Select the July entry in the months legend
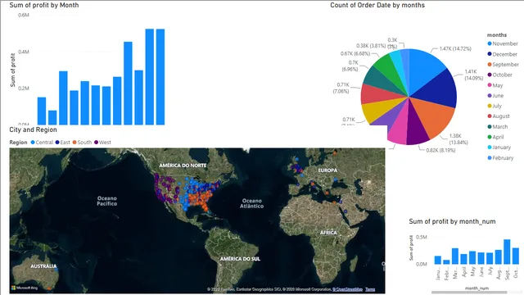Viewport: 524px width, 295px height. 495,106
